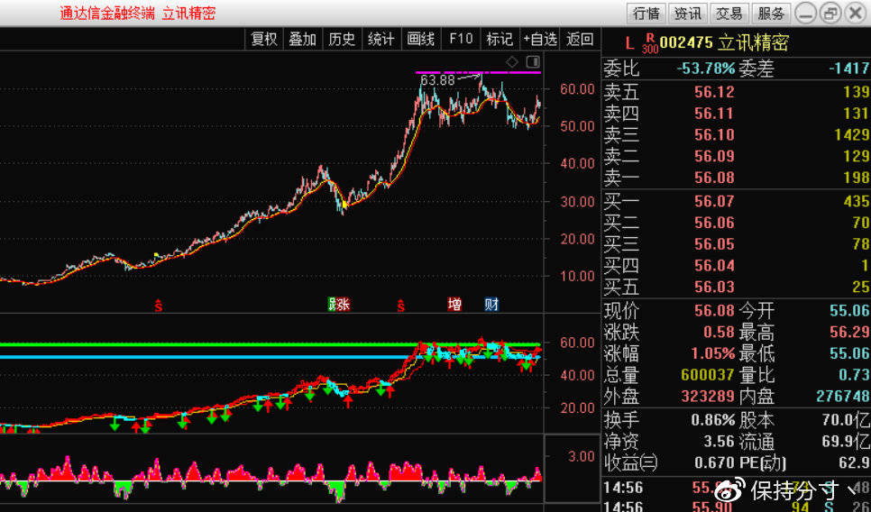Screen dimensions: 871x512
Task: Toggle the chart panel layout icon
Action: (532, 61)
